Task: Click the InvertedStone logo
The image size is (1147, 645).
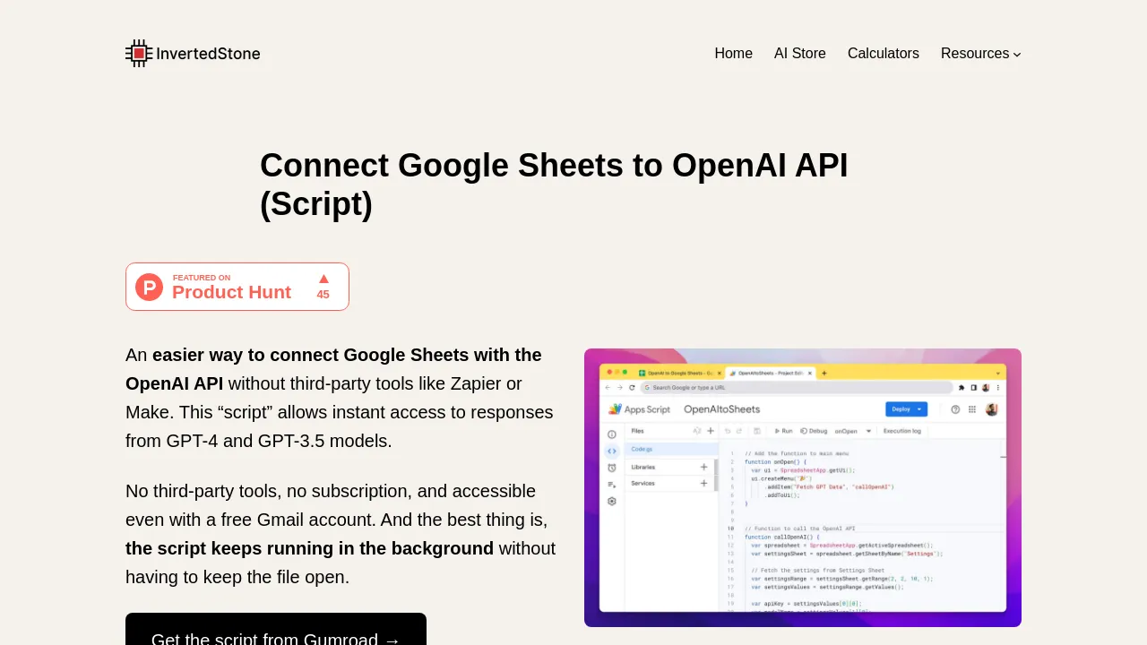Action: tap(193, 53)
